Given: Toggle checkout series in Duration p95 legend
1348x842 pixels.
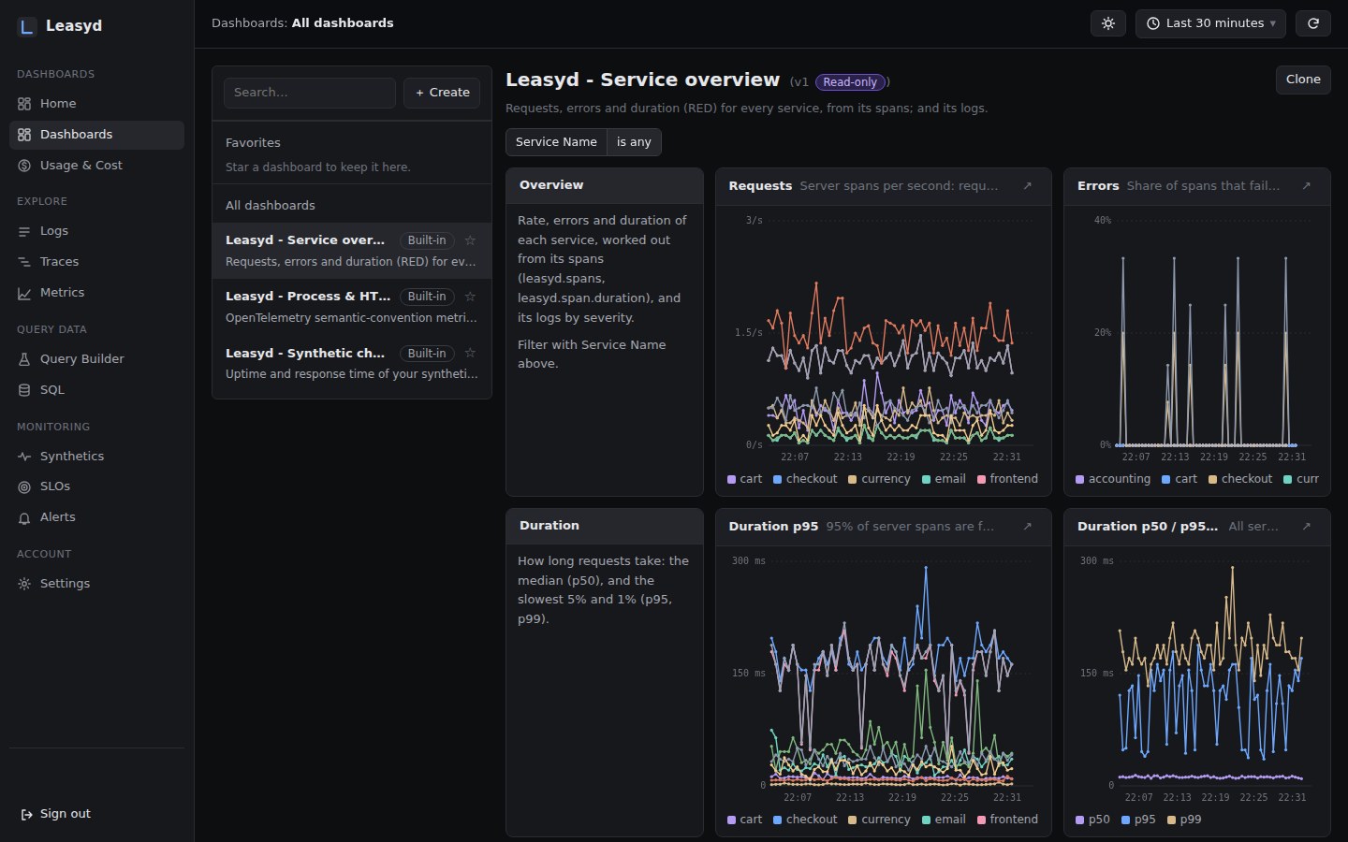Looking at the screenshot, I should (805, 820).
